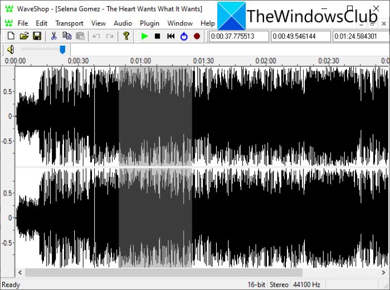Restore the inner document window
The image size is (390, 290).
[x=372, y=23]
